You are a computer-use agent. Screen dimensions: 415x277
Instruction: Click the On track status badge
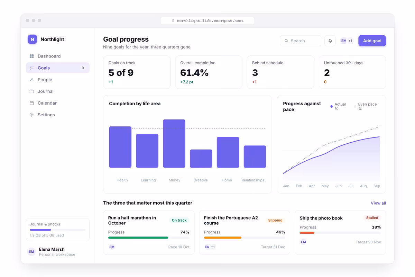[179, 220]
